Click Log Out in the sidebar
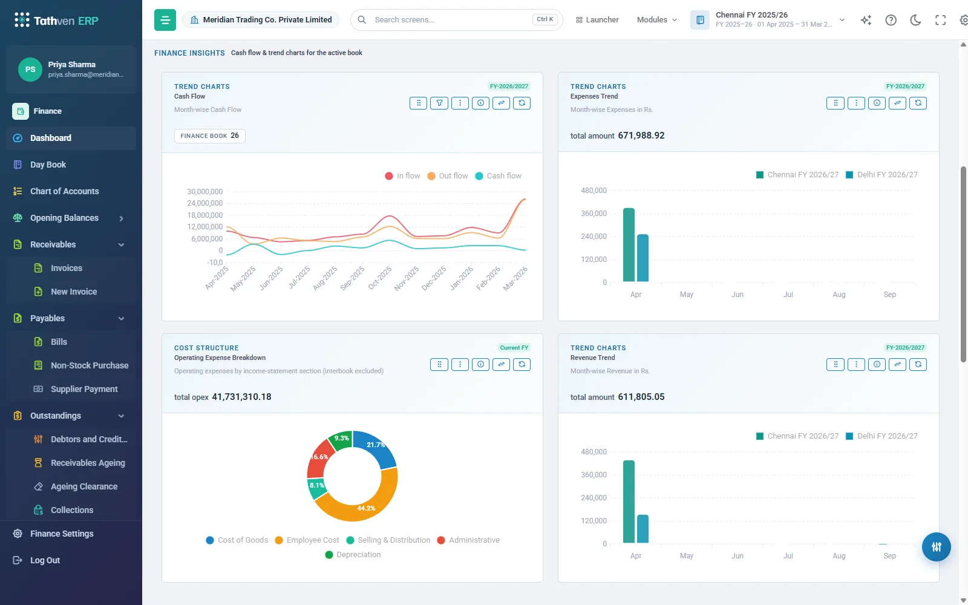The height and width of the screenshot is (605, 968). click(71, 560)
